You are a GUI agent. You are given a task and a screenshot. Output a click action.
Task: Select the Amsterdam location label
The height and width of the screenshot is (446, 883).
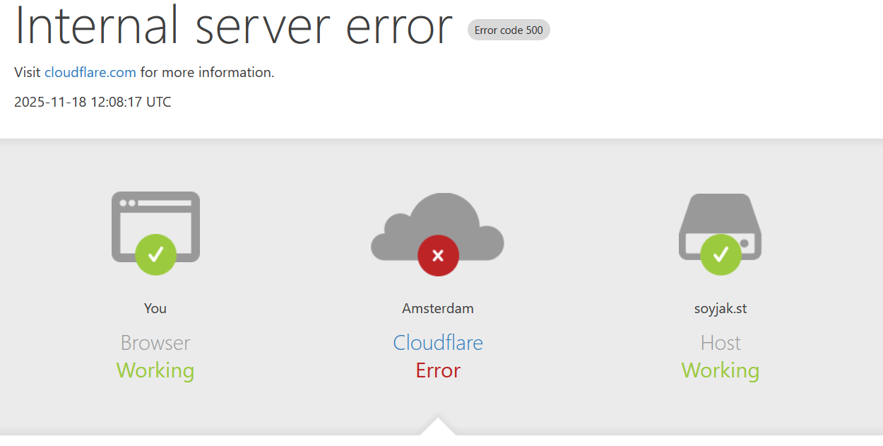(438, 308)
